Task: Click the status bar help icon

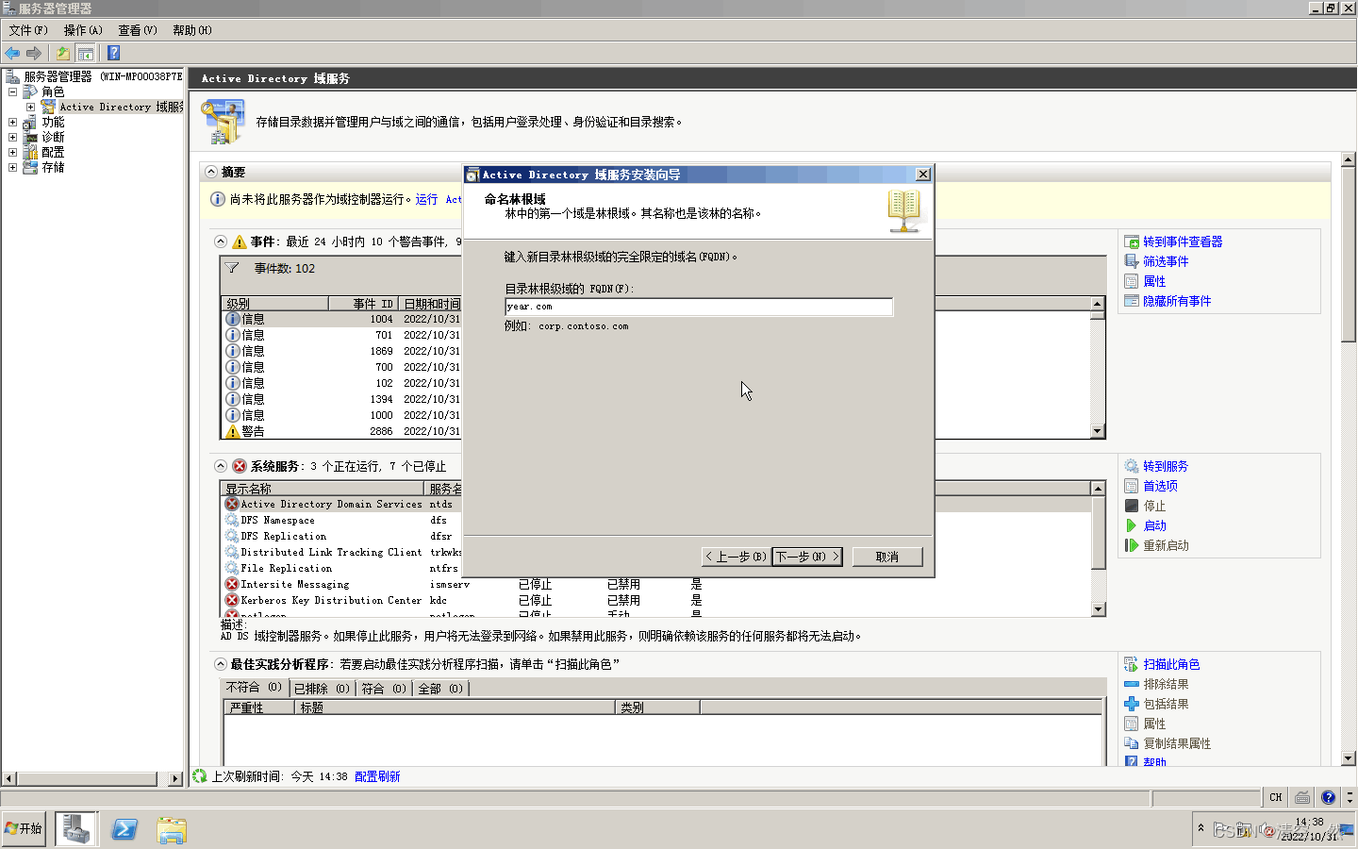Action: (1328, 797)
